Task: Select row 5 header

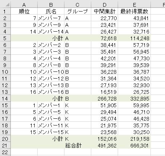Action: (x=5, y=38)
